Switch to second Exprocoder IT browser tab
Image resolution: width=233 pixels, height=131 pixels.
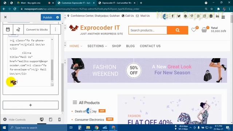(x=117, y=3)
